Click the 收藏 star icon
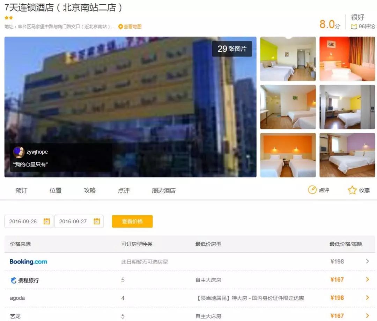 [x=352, y=190]
